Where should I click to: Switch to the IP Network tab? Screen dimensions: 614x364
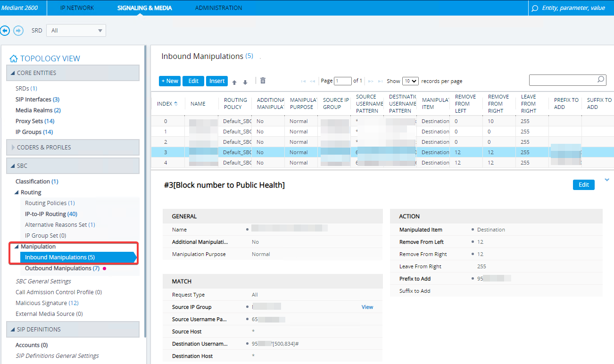tap(77, 8)
